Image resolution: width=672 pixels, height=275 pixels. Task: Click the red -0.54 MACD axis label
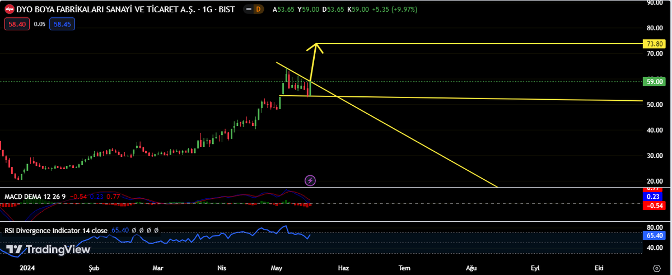pos(655,206)
